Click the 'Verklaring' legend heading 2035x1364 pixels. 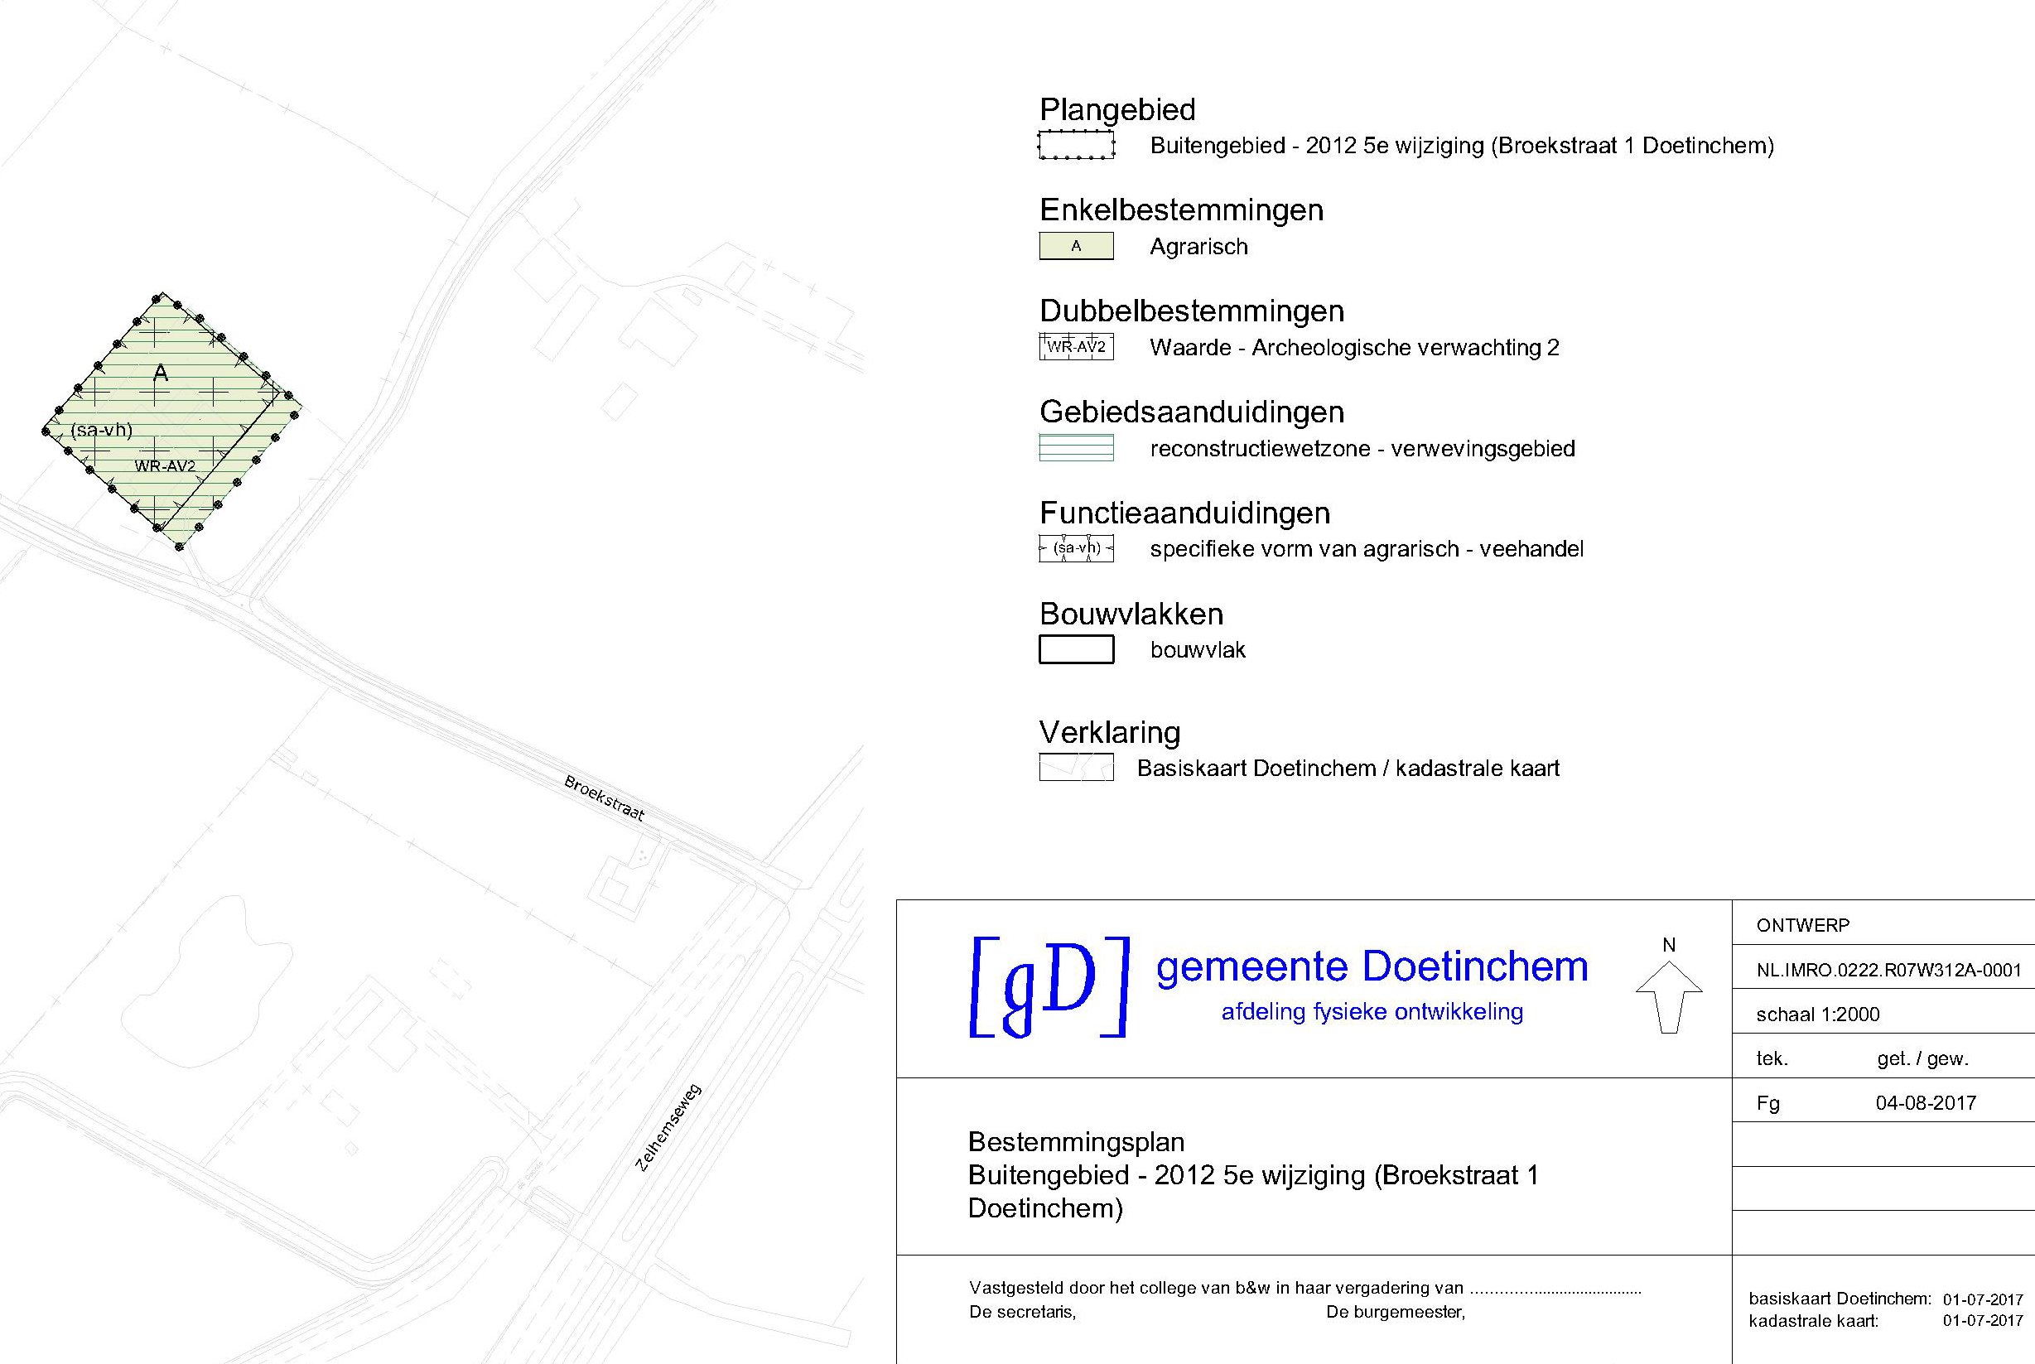(x=1109, y=731)
